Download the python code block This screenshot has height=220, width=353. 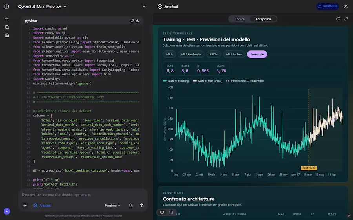137,21
